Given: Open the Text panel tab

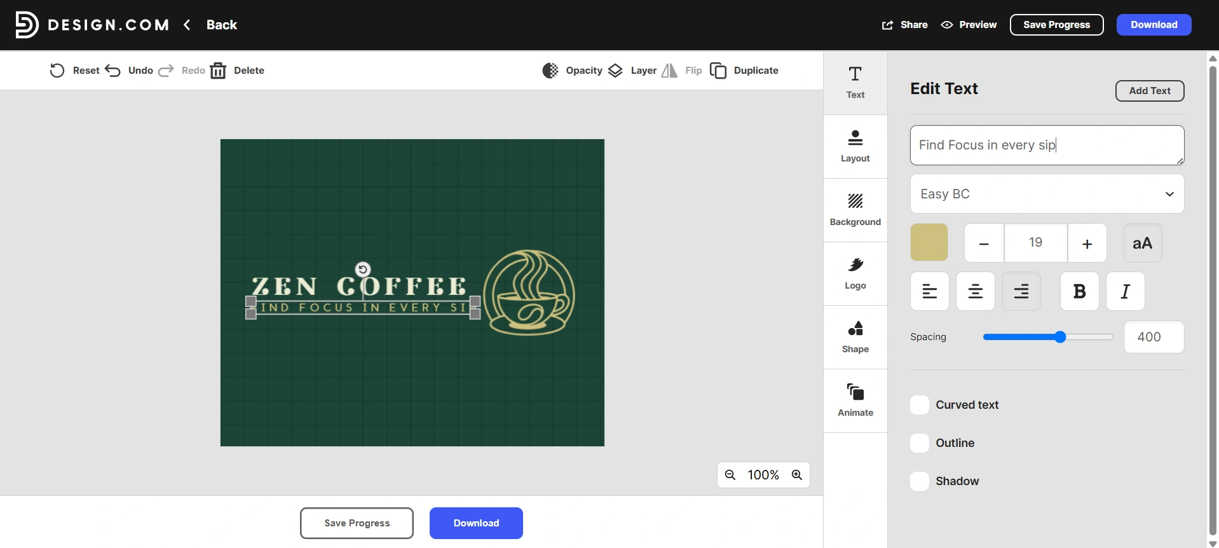Looking at the screenshot, I should [x=855, y=83].
